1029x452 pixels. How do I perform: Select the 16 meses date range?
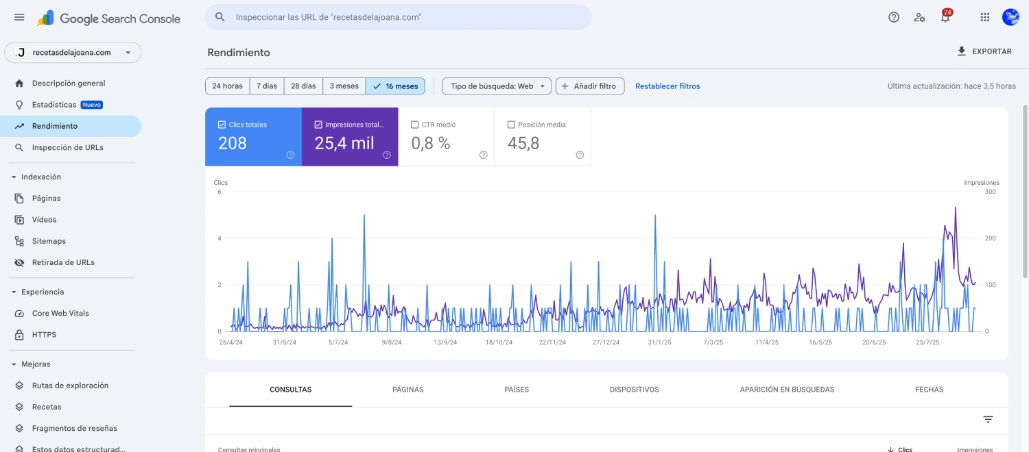(395, 86)
